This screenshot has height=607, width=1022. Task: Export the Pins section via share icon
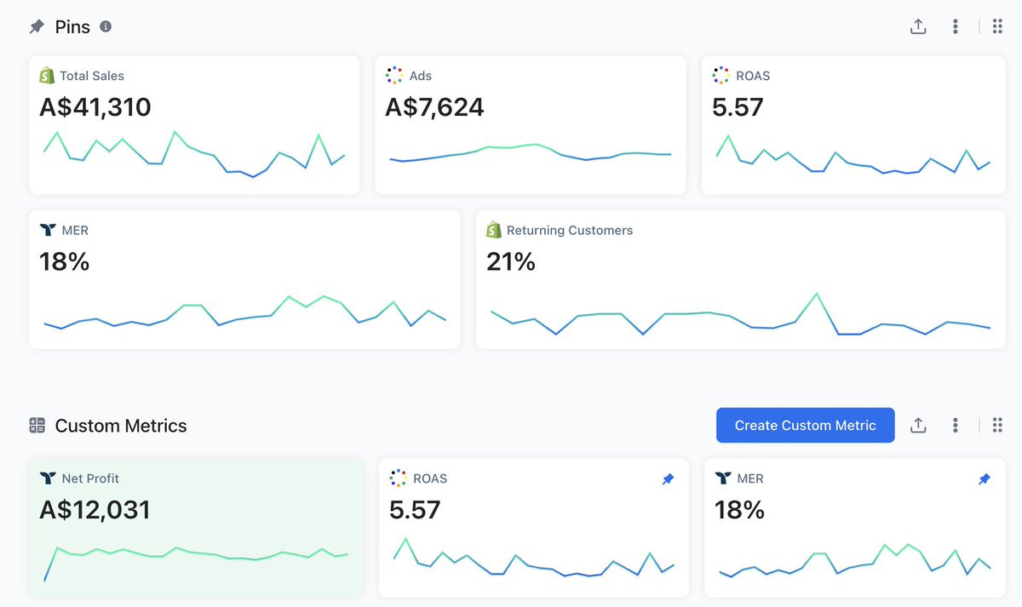click(x=918, y=26)
